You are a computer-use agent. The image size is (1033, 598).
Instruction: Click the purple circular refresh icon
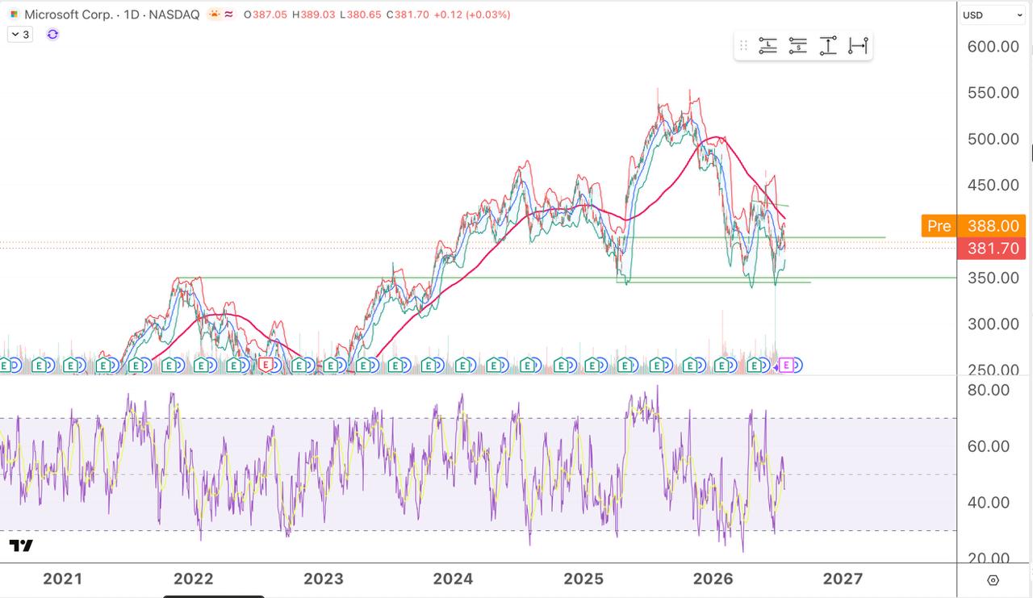pos(52,34)
